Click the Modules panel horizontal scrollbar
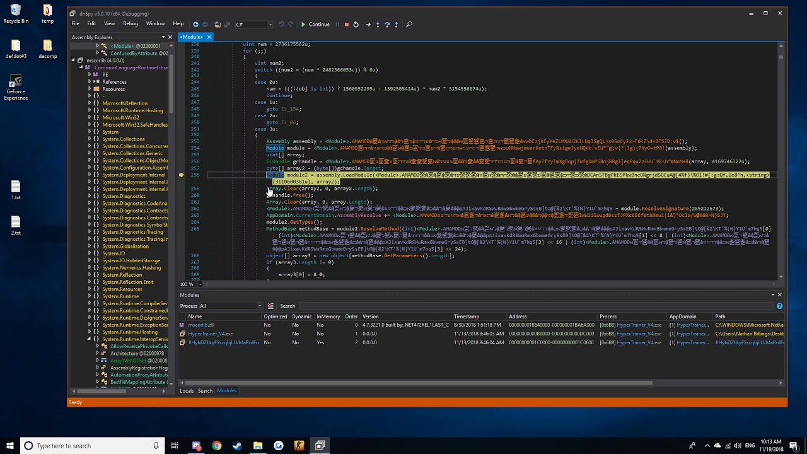The height and width of the screenshot is (454, 807). tap(419, 383)
